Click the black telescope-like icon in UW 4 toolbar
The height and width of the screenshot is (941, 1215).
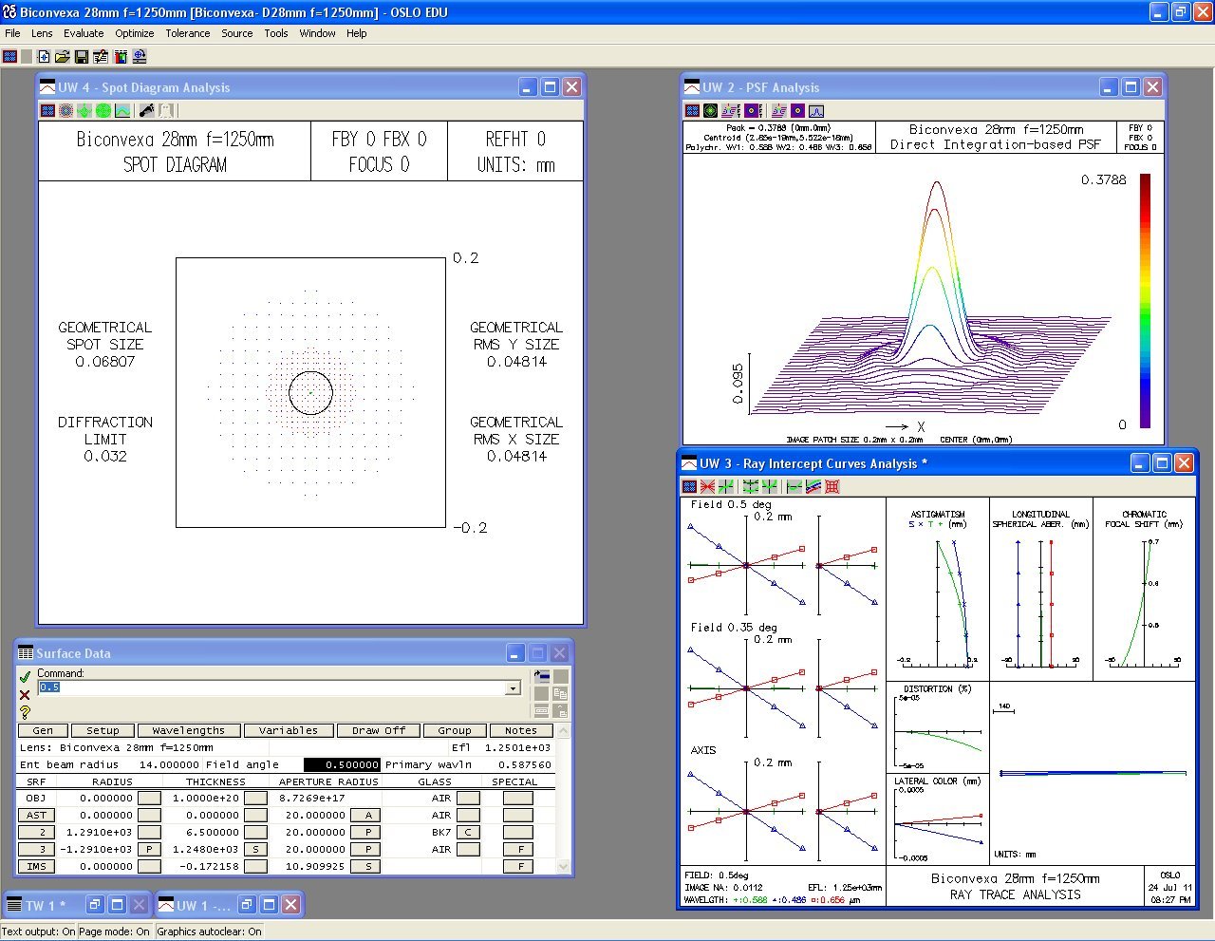pyautogui.click(x=146, y=111)
